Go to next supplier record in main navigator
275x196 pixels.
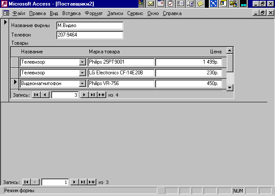(x=74, y=182)
